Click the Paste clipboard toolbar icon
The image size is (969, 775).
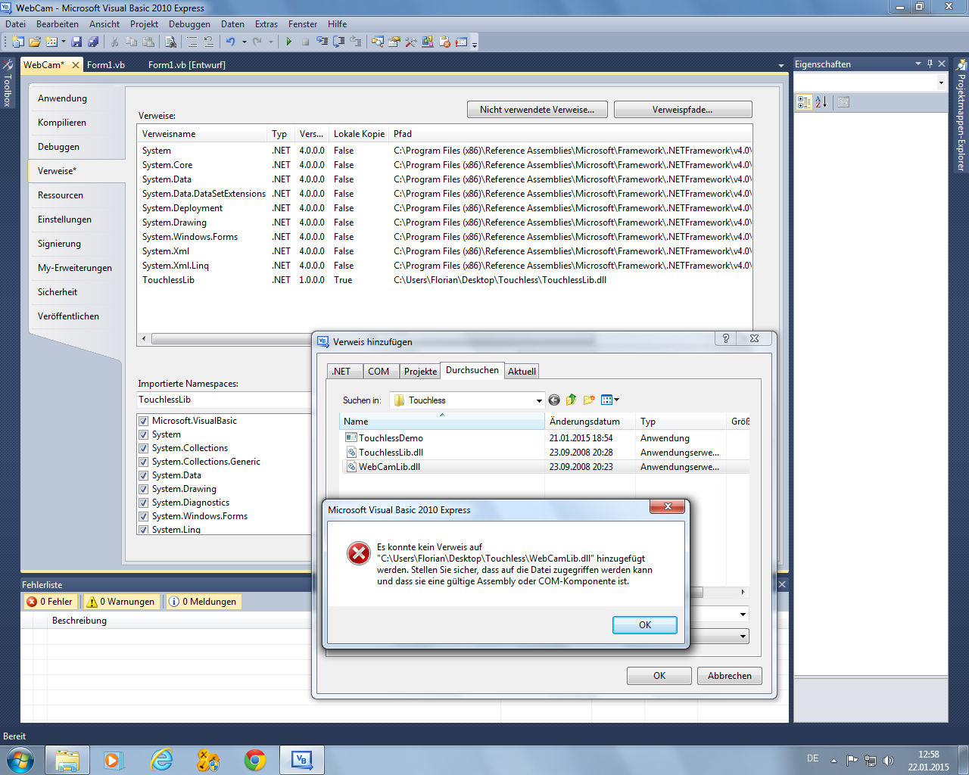(148, 42)
